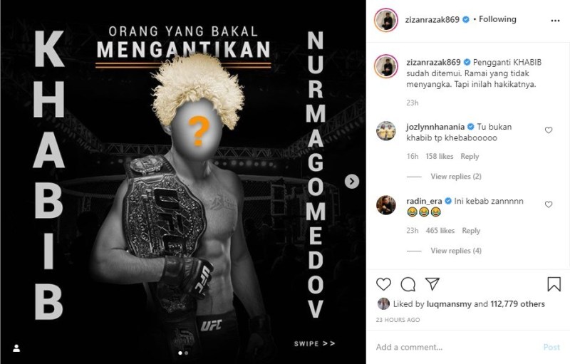The height and width of the screenshot is (364, 570).
Task: Open comments via the speech bubble icon
Action: (x=408, y=284)
